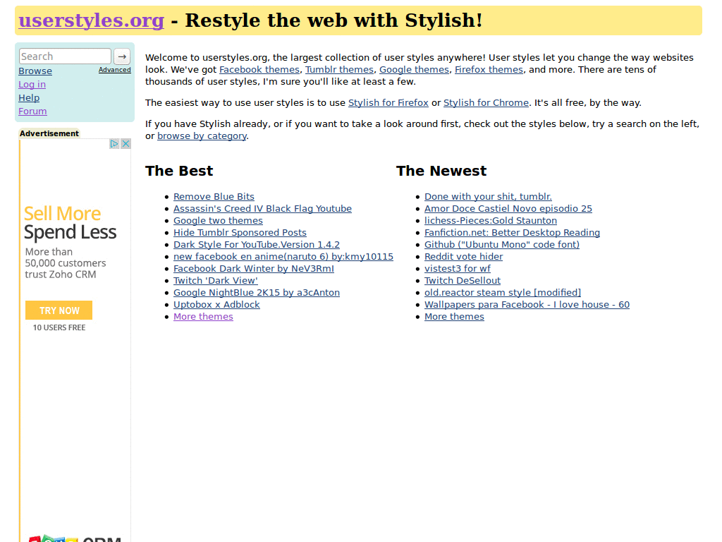Click the userstyles.org header link
Viewport: 722px width, 542px height.
pos(90,20)
